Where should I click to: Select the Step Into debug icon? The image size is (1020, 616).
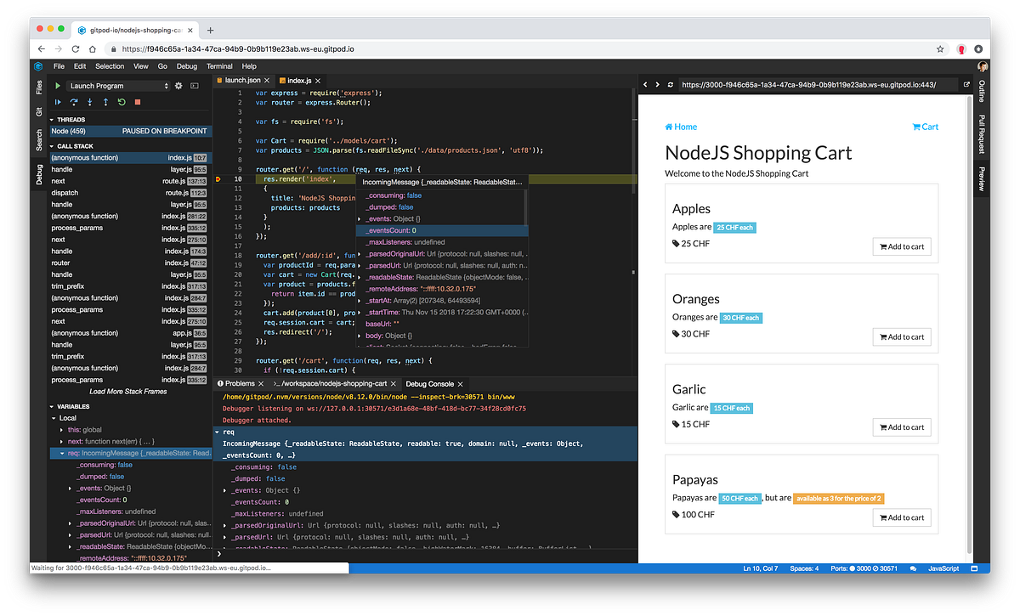89,101
